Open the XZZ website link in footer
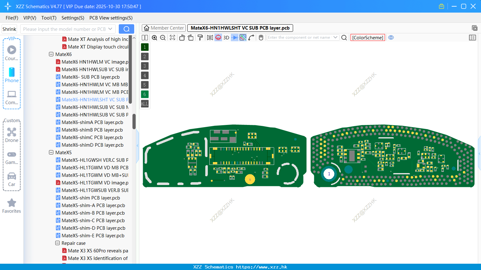Image resolution: width=481 pixels, height=270 pixels. (x=262, y=267)
